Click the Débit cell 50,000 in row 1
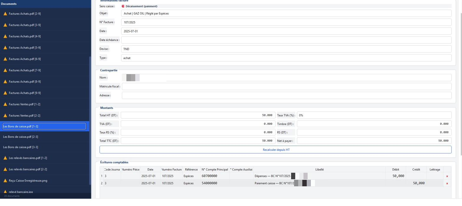Screen dimensions: 462x206 396,176
